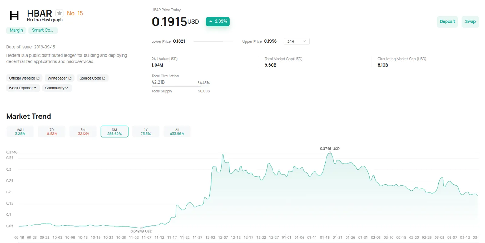The width and height of the screenshot is (485, 243).
Task: Click the lower-upper price range bar
Action: pos(213,41)
